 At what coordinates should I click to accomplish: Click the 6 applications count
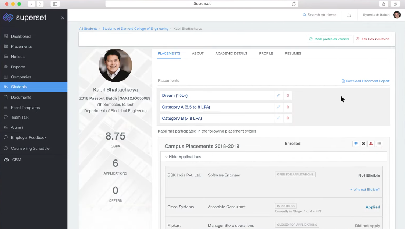(115, 163)
